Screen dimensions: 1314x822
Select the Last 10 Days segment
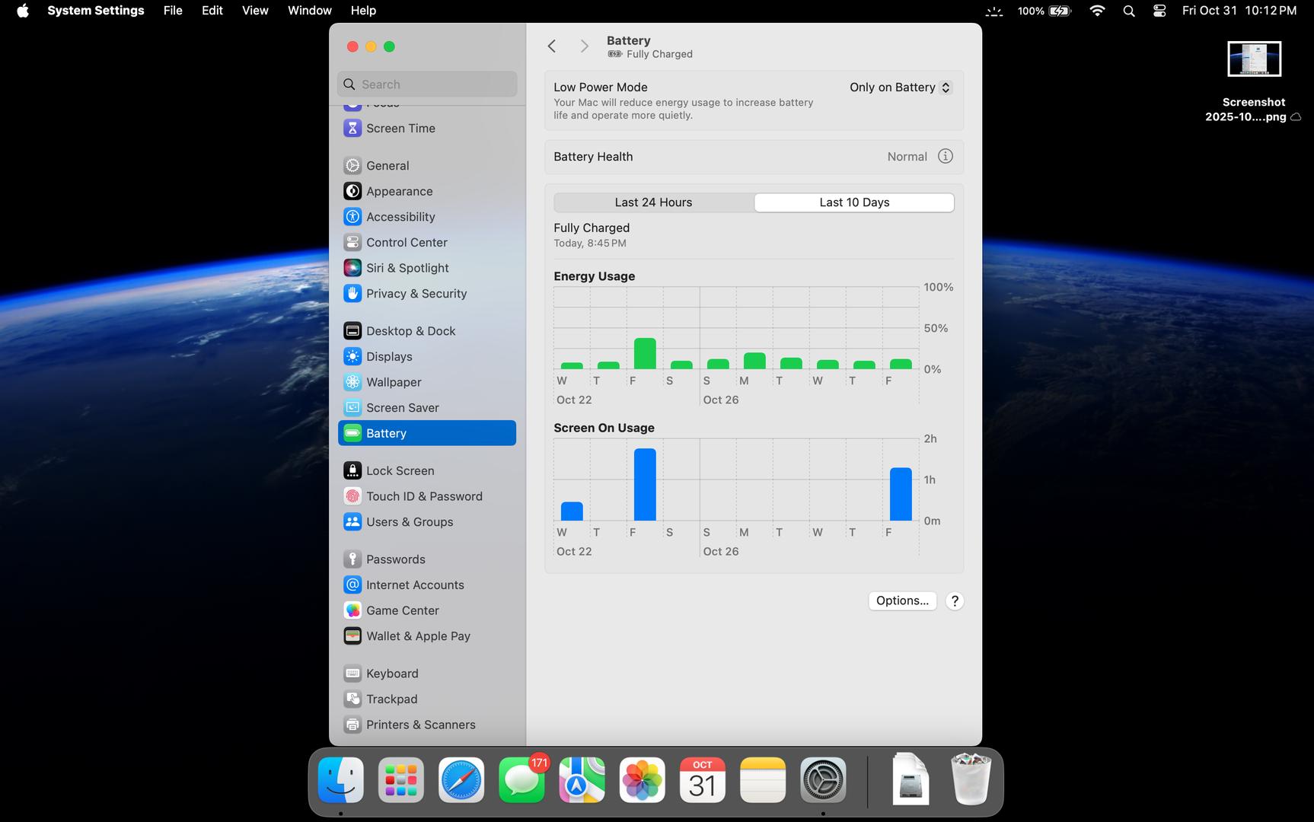pos(854,202)
